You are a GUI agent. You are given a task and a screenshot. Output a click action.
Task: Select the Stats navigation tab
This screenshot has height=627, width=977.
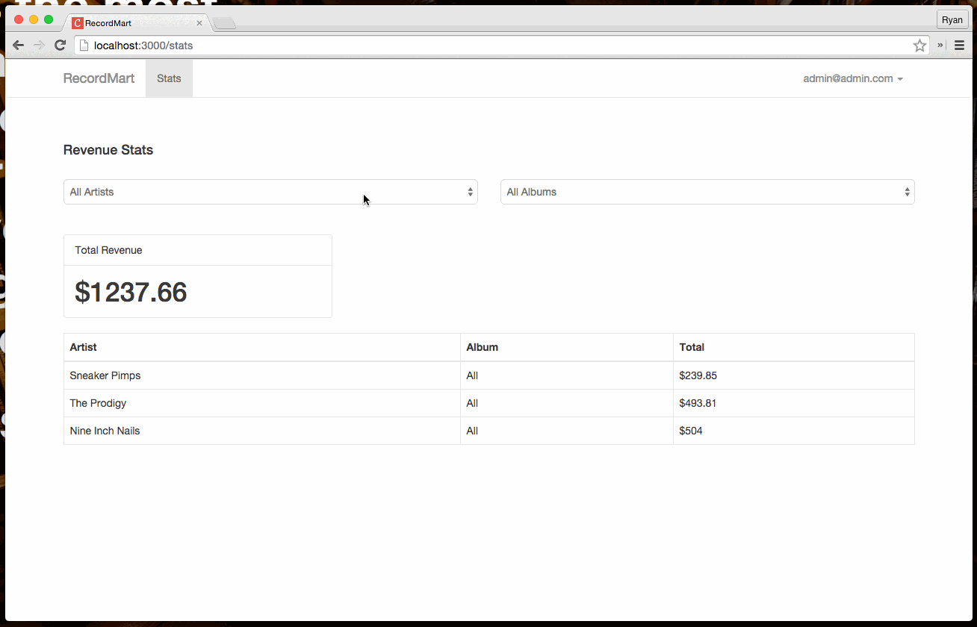coord(169,78)
